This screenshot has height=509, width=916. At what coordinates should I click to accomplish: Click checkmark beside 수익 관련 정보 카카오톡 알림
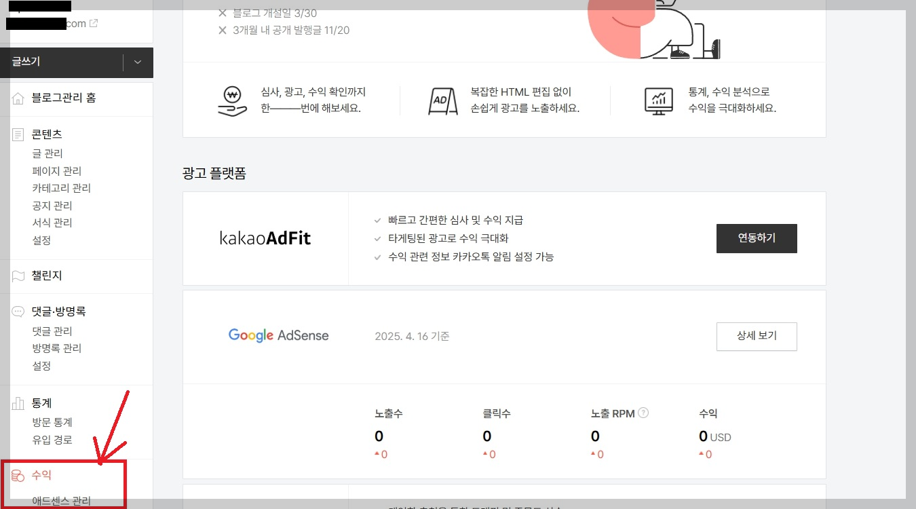coord(378,257)
